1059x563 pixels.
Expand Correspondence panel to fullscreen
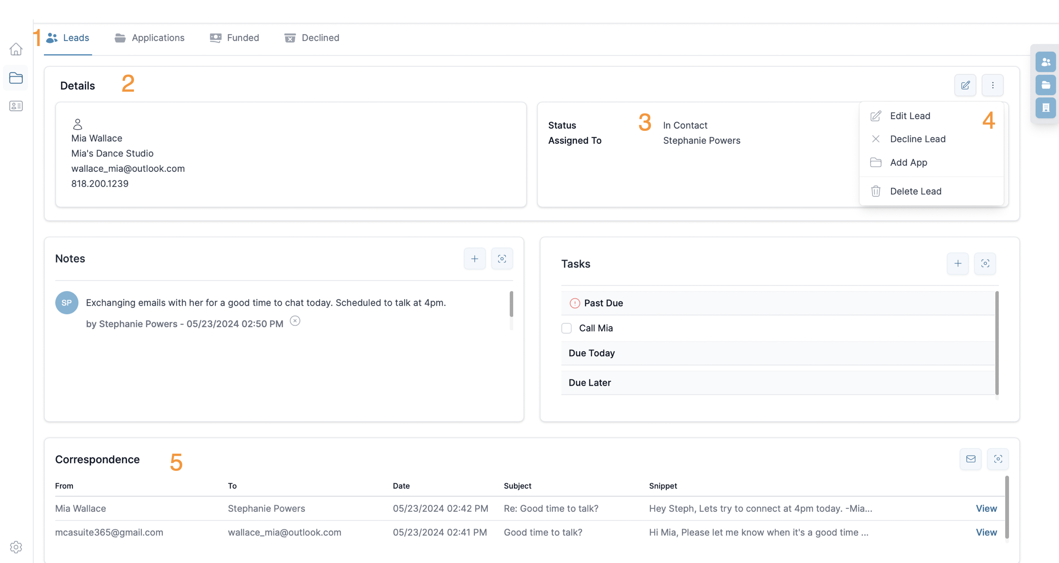tap(998, 459)
